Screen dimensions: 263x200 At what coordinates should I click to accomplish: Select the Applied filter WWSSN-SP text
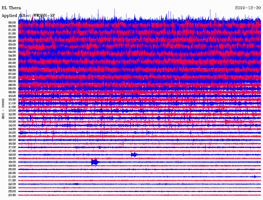[x=28, y=16]
